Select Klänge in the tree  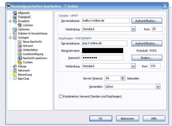(x=22, y=66)
